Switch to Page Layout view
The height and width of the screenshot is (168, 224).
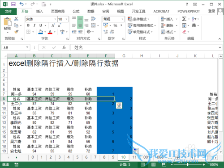(153, 164)
